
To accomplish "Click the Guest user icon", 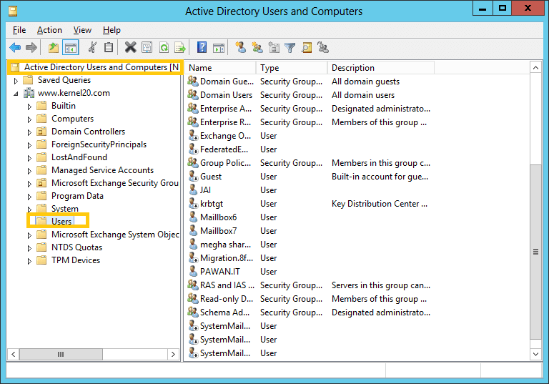I will tap(193, 176).
